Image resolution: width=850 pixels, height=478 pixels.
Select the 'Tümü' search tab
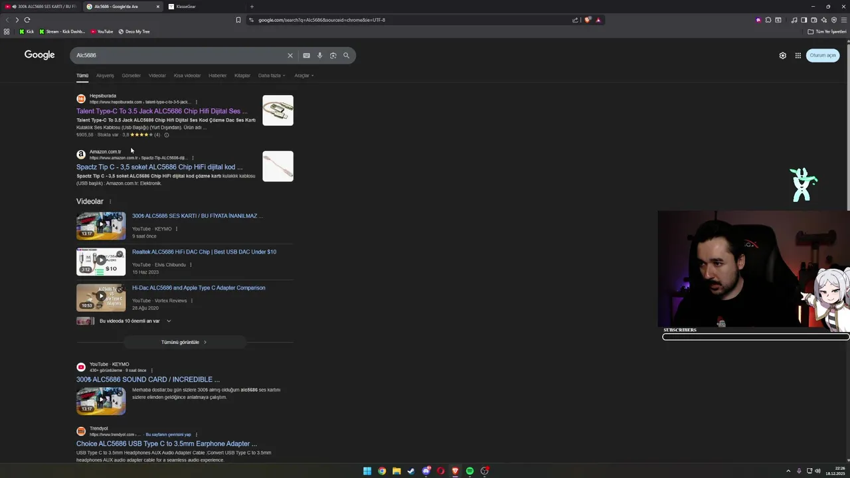pos(82,76)
